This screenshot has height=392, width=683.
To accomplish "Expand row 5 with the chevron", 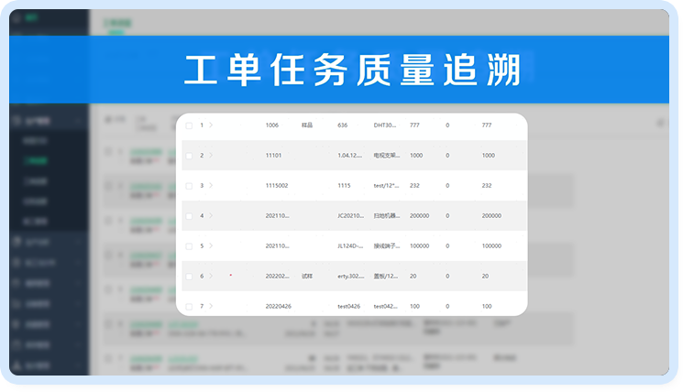I will click(211, 245).
